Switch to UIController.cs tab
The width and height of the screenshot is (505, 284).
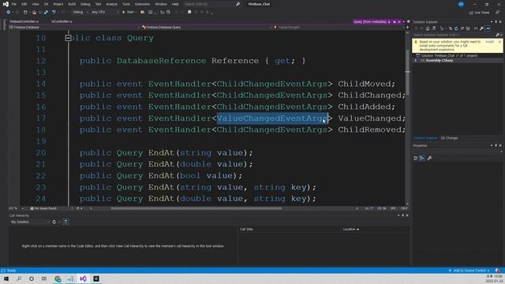pyautogui.click(x=62, y=21)
